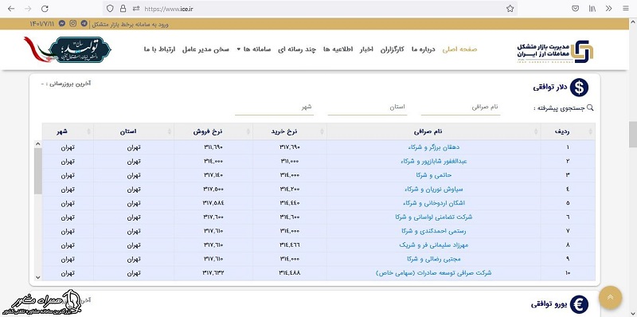Viewport: 637px width, 317px height.
Task: Open حاتمی و شرکا exchange link
Action: point(433,175)
